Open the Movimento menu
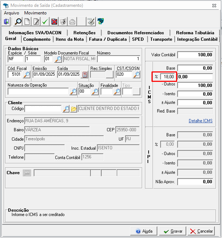 pos(35,13)
